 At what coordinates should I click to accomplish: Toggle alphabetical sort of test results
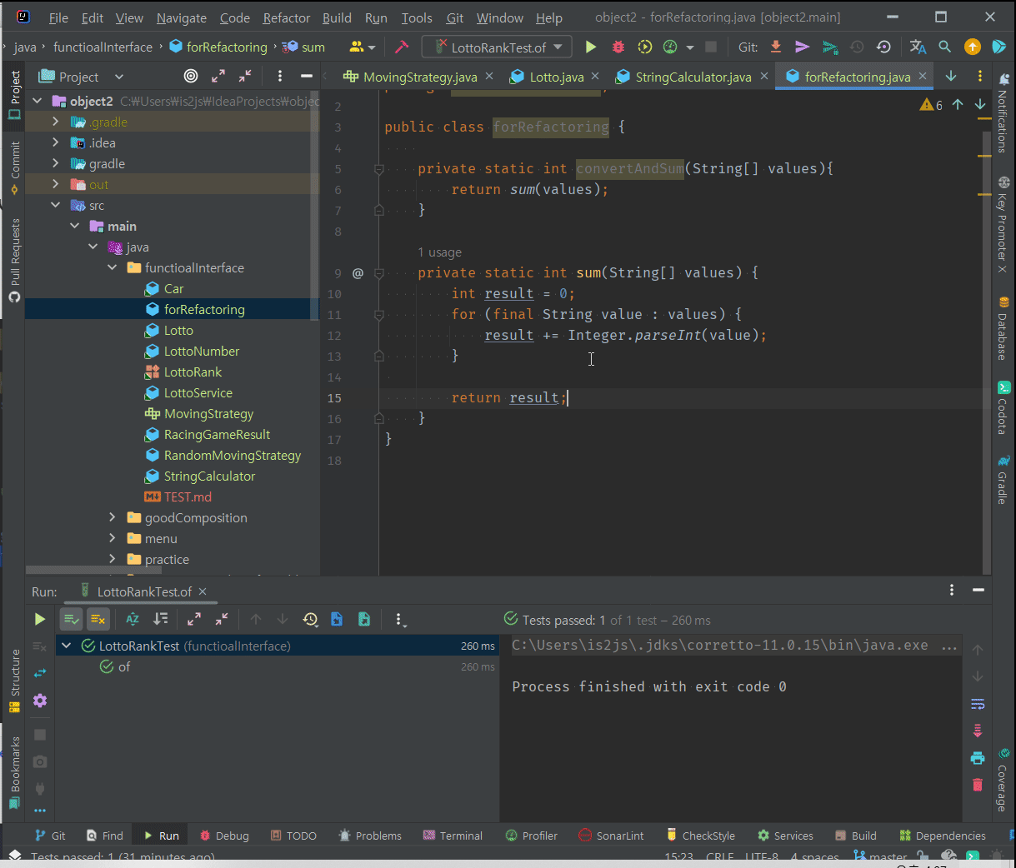133,619
